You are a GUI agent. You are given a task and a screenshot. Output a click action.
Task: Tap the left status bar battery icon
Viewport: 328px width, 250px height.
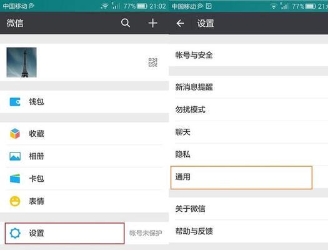tap(142, 6)
